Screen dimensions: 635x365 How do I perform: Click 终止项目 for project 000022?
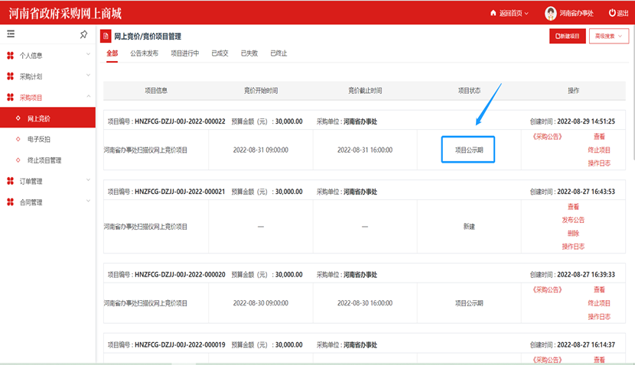(599, 150)
